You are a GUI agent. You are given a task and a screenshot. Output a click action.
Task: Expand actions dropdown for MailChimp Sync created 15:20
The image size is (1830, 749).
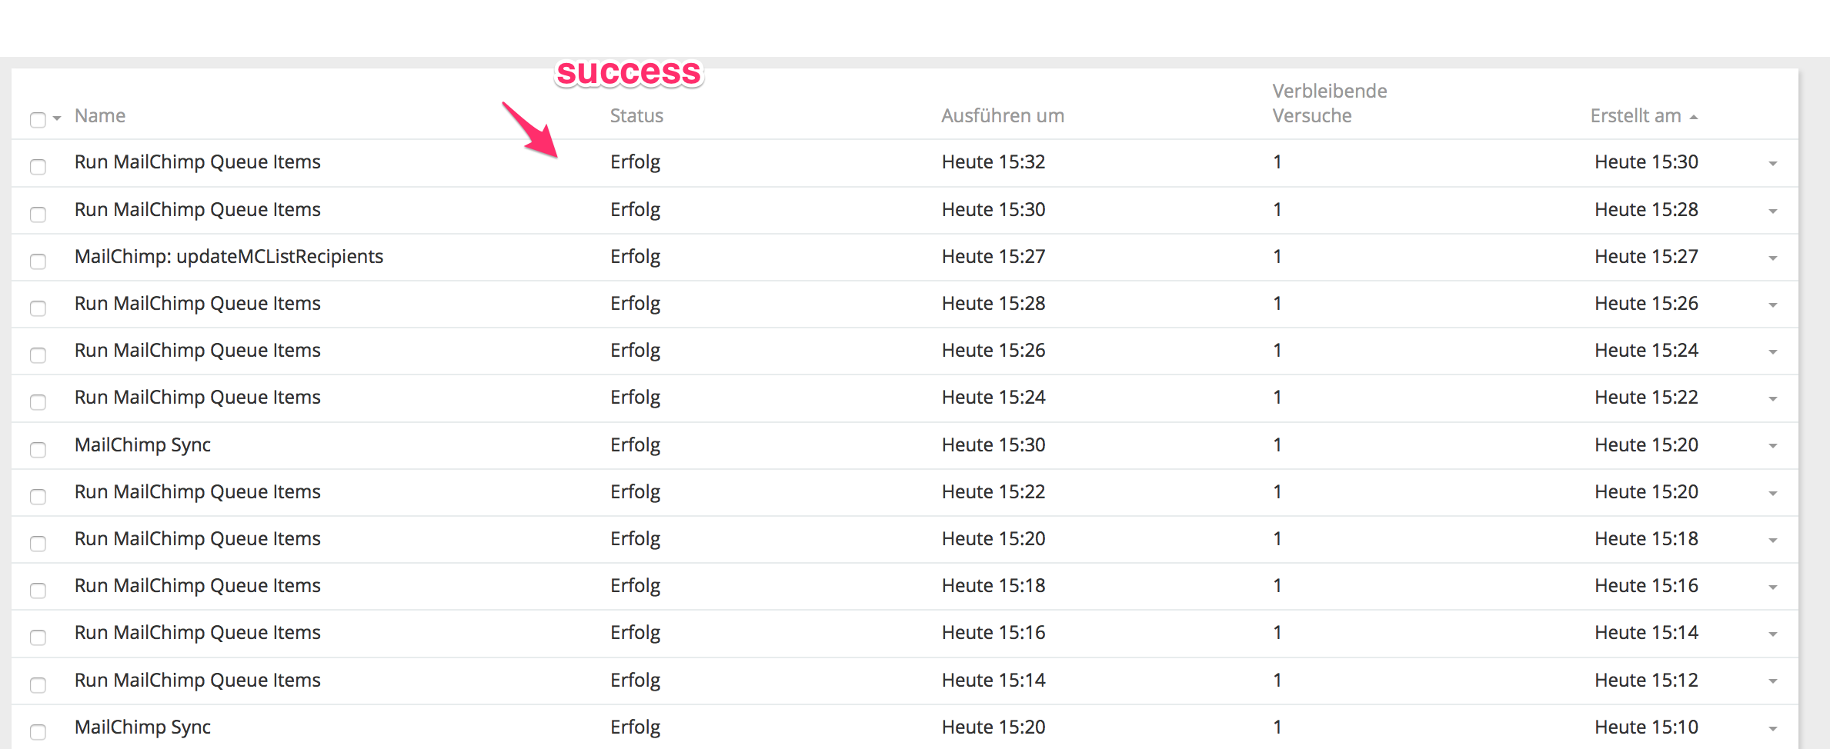(1772, 446)
